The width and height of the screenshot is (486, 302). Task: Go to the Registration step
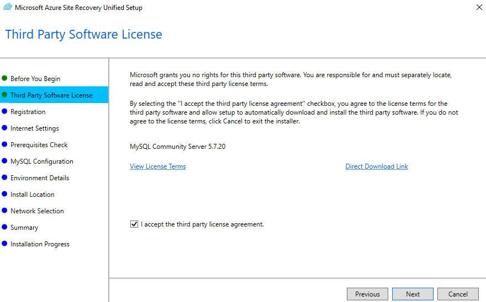point(28,112)
